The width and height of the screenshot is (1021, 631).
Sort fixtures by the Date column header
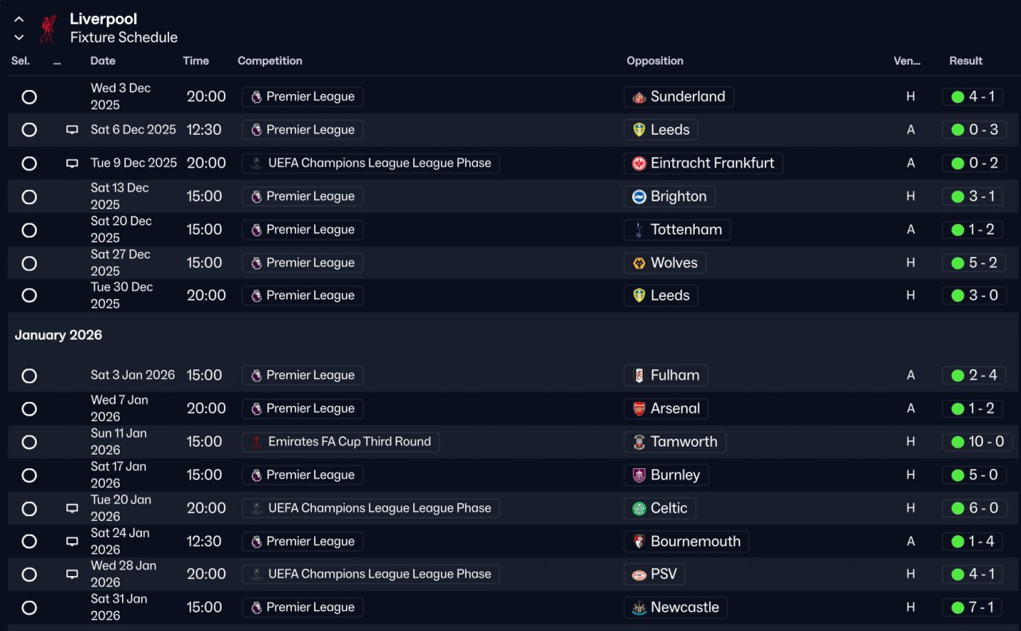coord(103,61)
